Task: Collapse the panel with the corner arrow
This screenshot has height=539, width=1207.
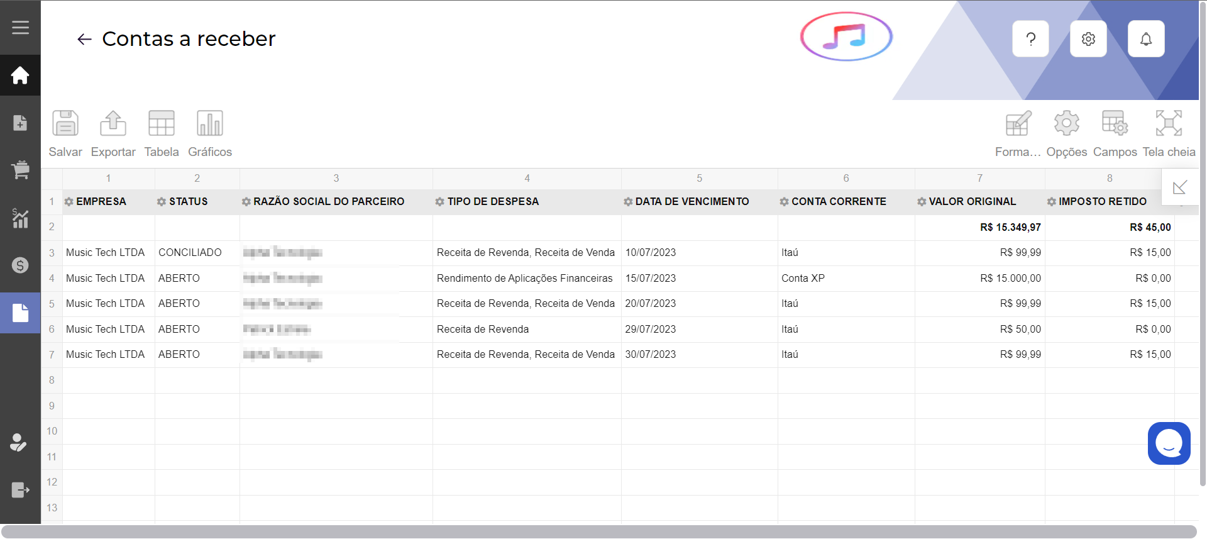Action: coord(1180,187)
